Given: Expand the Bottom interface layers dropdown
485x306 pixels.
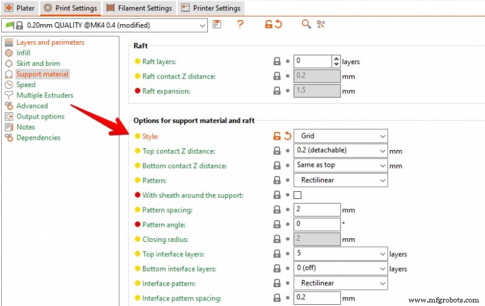Looking at the screenshot, I should 340,269.
